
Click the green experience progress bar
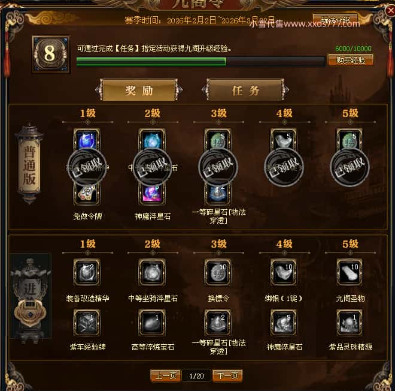coord(200,62)
